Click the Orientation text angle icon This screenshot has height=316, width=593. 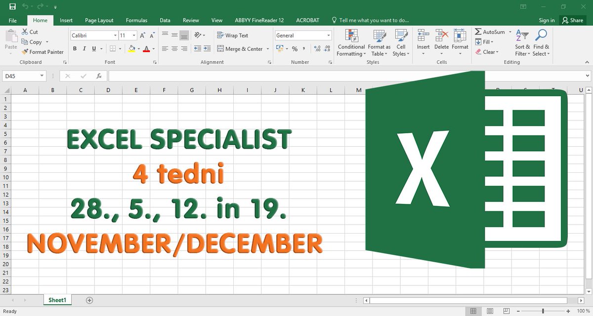point(198,35)
